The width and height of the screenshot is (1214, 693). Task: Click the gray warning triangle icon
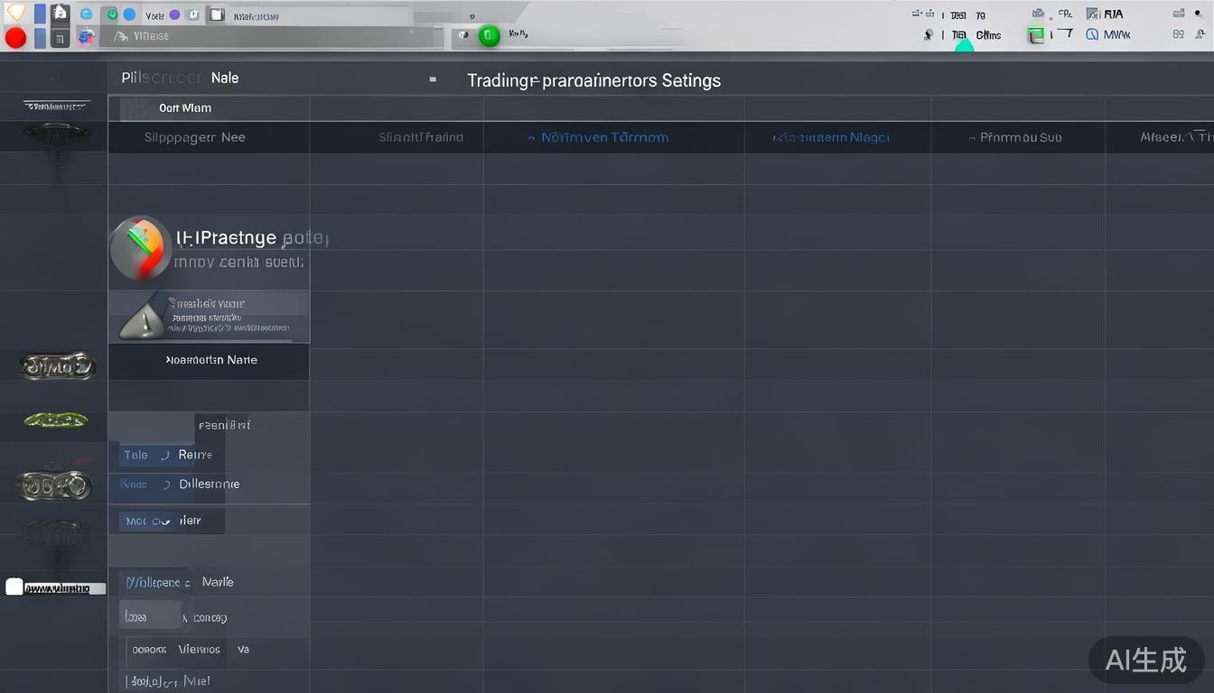[143, 319]
